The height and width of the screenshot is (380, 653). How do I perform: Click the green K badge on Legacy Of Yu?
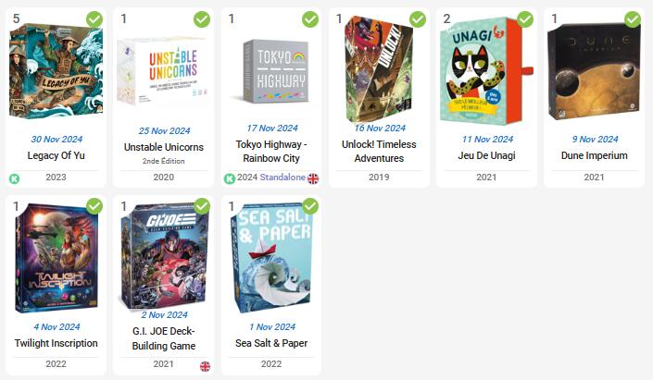pos(15,179)
